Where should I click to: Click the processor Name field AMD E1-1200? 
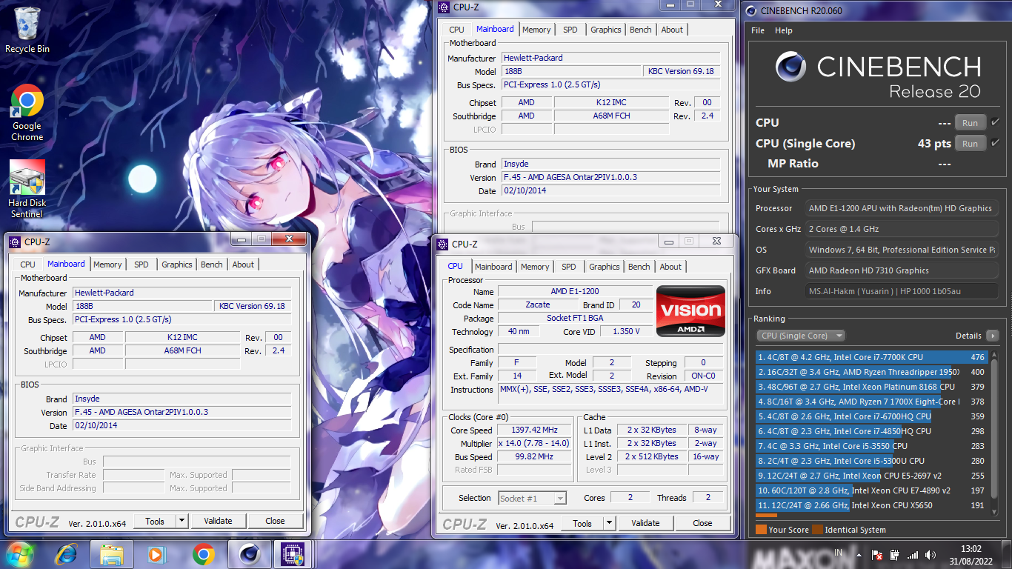(575, 291)
